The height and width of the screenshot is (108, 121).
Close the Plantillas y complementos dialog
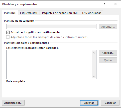click(x=115, y=4)
